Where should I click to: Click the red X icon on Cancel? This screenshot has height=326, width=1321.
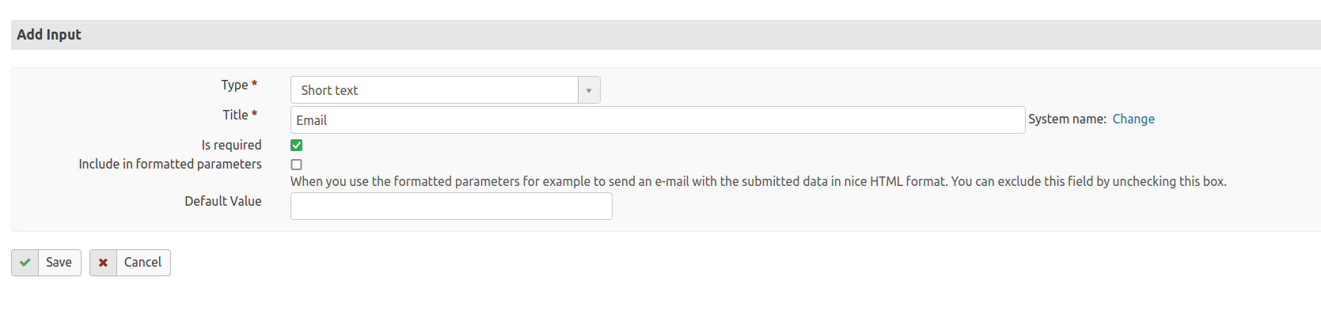click(103, 263)
